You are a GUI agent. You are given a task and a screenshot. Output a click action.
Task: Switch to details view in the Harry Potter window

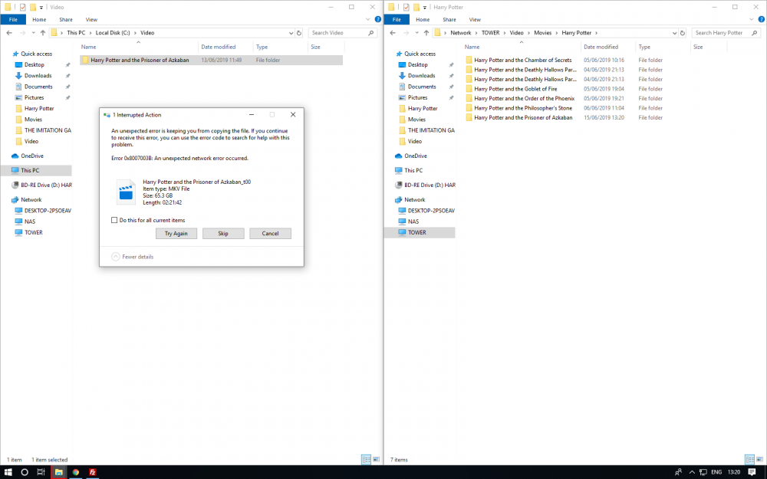(750, 459)
